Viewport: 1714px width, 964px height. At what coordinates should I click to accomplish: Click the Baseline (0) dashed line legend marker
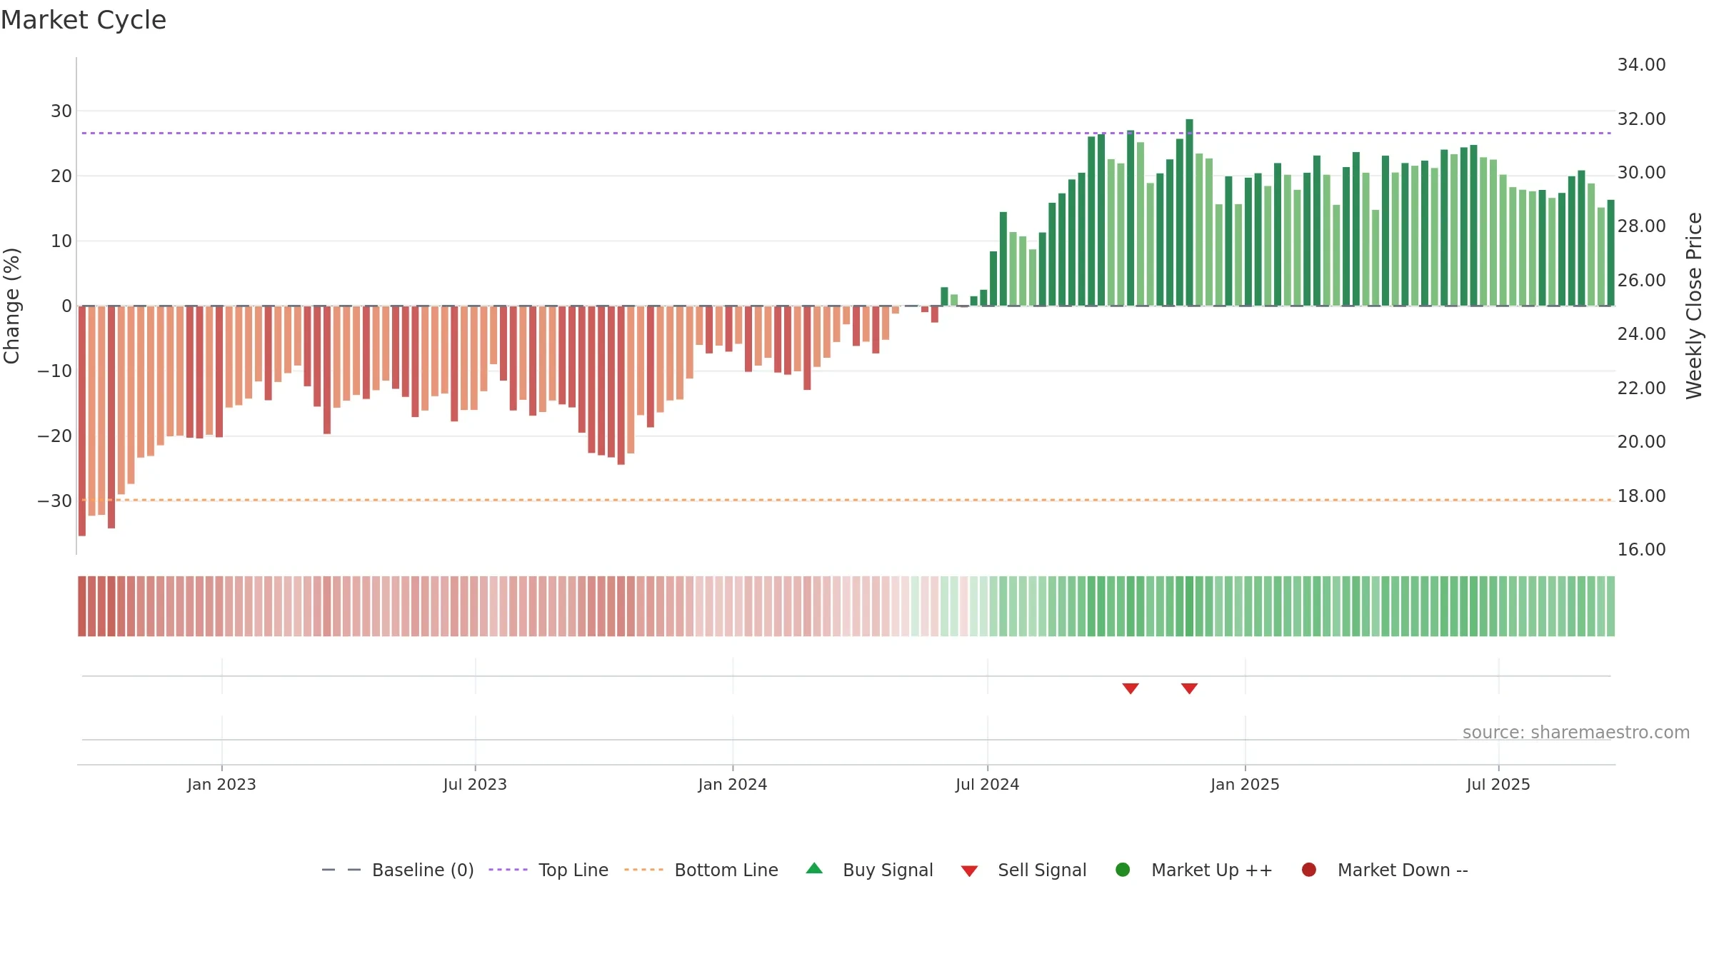tap(341, 870)
